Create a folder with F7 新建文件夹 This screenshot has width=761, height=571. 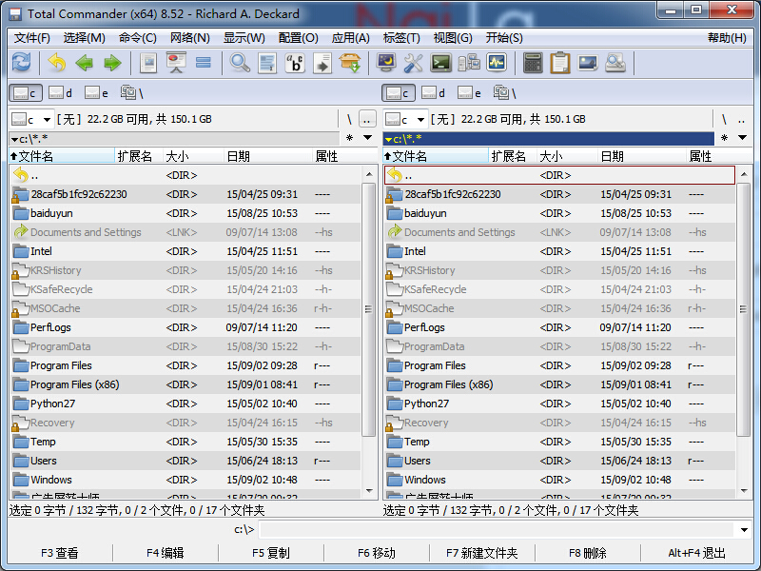click(x=480, y=552)
